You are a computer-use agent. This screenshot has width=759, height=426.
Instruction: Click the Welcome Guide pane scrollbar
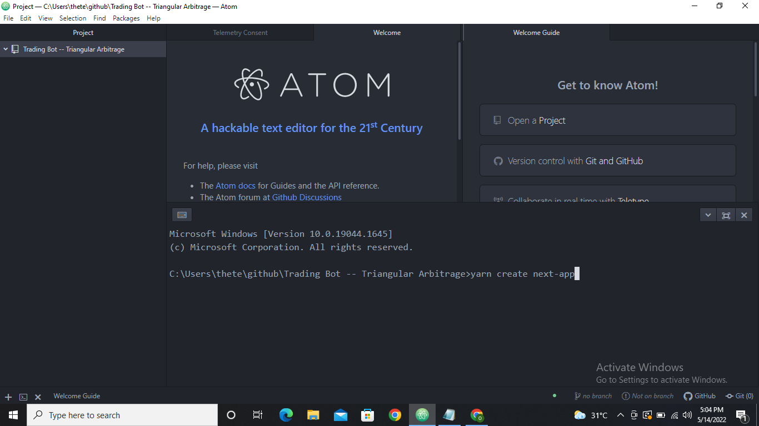point(756,69)
